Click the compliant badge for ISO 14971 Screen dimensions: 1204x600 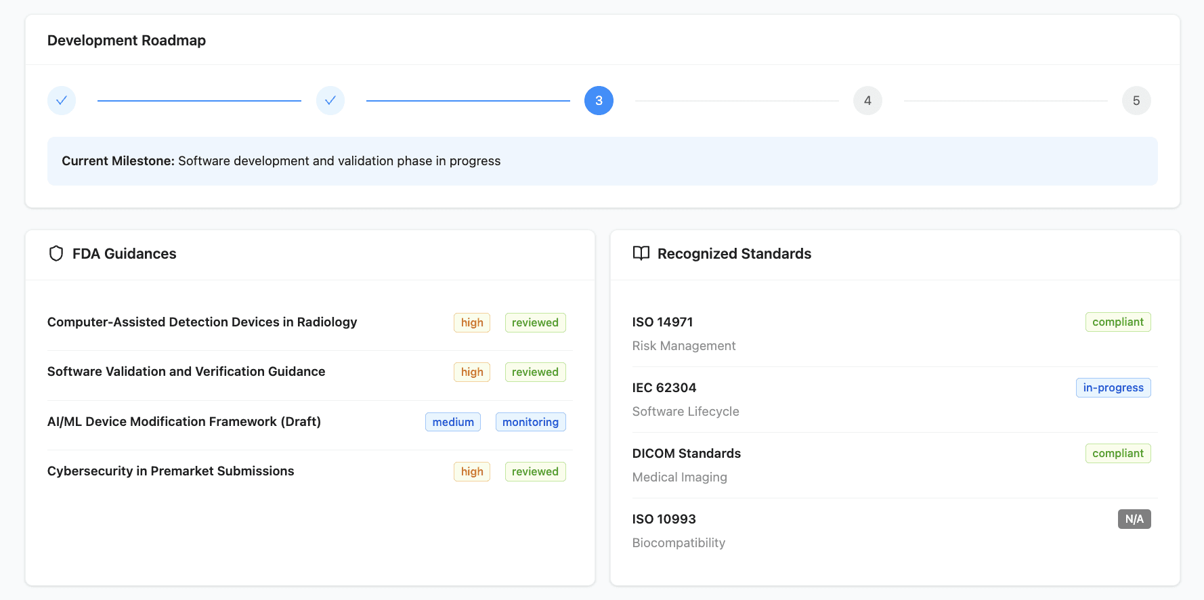pyautogui.click(x=1118, y=322)
